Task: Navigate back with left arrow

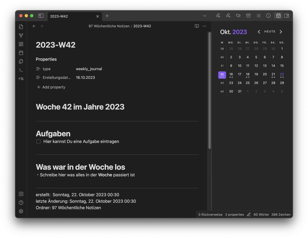Action: 34,26
